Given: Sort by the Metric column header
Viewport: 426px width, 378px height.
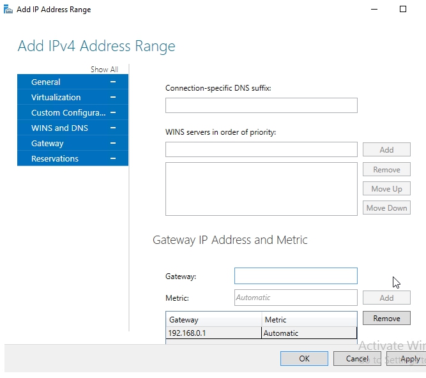Looking at the screenshot, I should (x=308, y=319).
